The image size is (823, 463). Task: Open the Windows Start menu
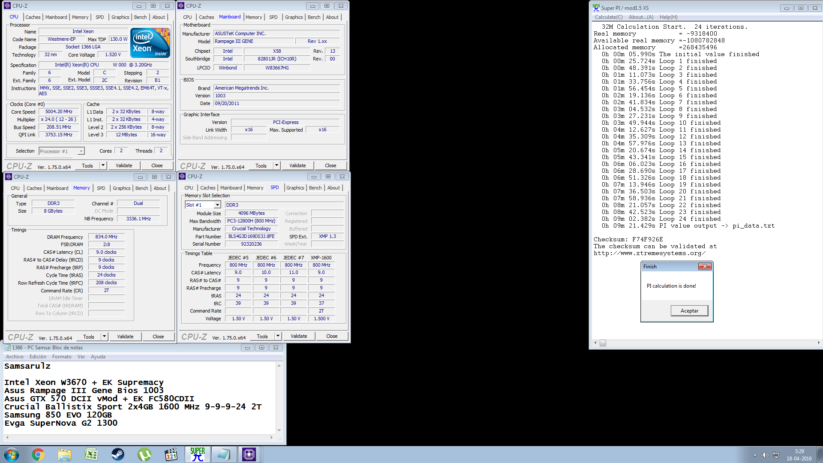12,454
